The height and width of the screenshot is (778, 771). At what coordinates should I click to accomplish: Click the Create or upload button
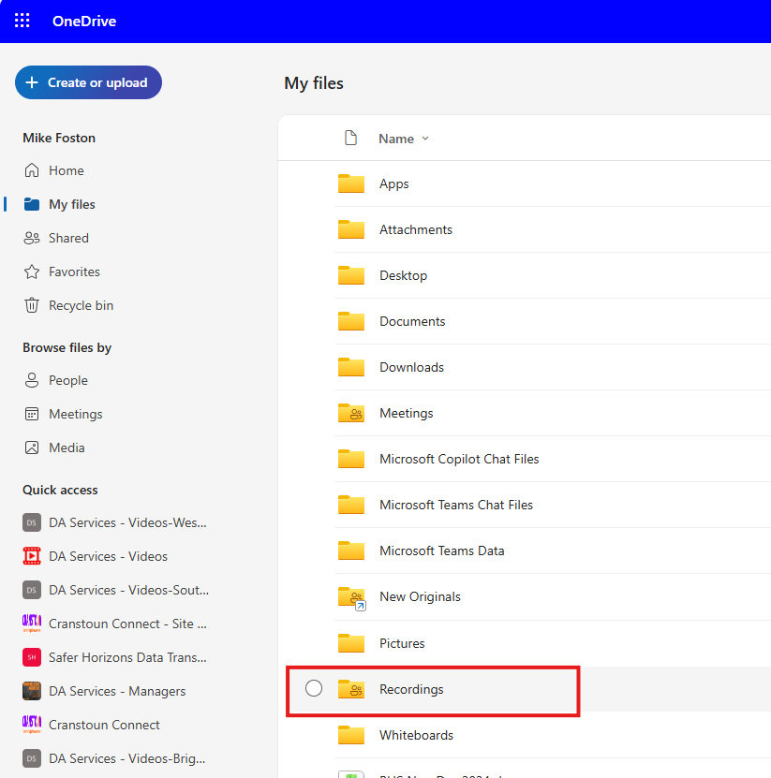click(x=88, y=82)
